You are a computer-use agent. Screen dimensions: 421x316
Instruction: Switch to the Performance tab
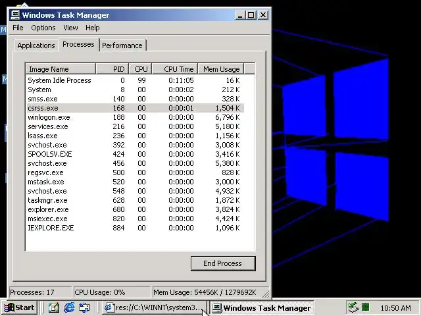click(122, 45)
